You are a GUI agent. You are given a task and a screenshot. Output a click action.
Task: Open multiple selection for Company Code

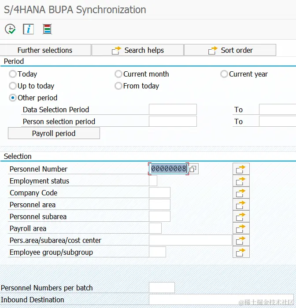[x=241, y=193]
